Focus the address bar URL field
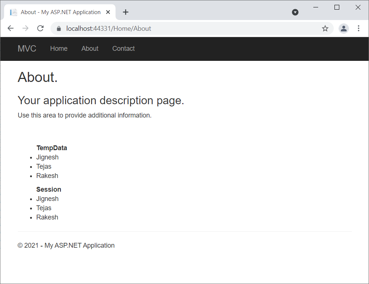The width and height of the screenshot is (369, 284). tap(186, 29)
